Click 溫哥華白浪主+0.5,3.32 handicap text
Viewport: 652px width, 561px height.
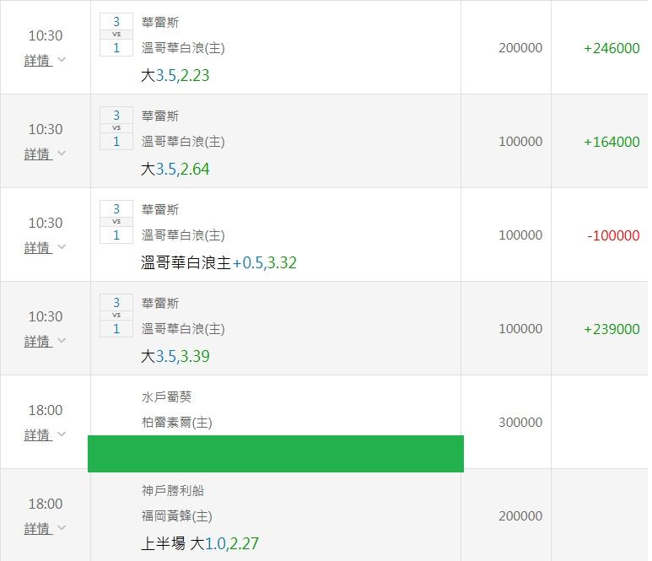(x=218, y=263)
